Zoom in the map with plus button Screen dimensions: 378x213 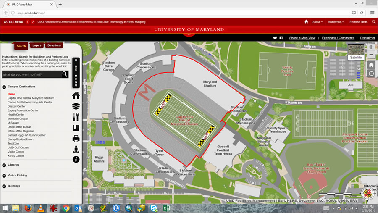[371, 47]
